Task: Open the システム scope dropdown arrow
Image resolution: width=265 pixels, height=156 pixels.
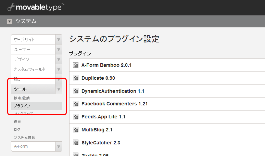Action: [10, 22]
